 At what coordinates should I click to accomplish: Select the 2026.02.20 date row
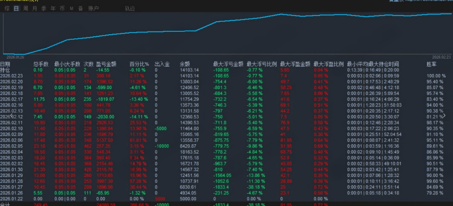[x=12, y=82]
